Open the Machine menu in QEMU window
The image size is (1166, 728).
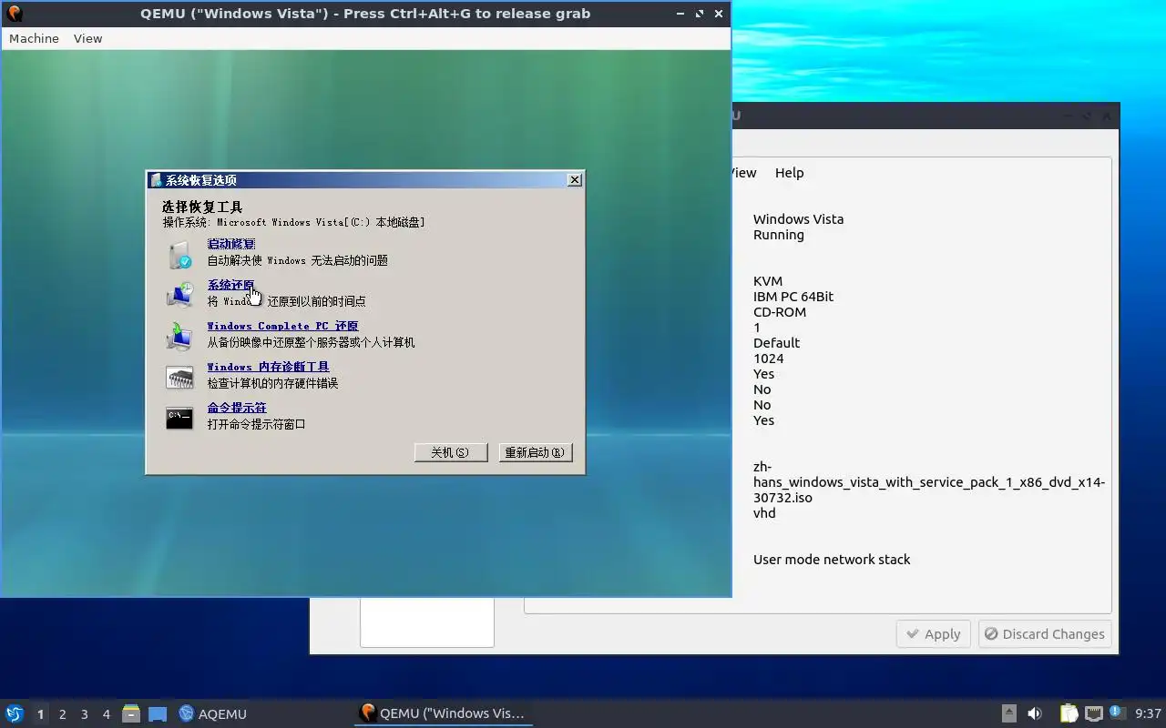[34, 38]
